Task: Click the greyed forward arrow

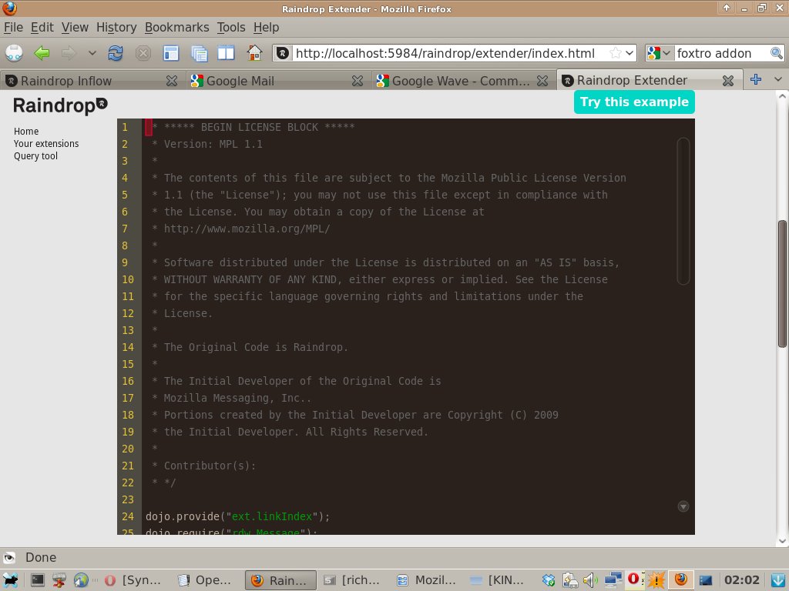Action: pos(69,53)
